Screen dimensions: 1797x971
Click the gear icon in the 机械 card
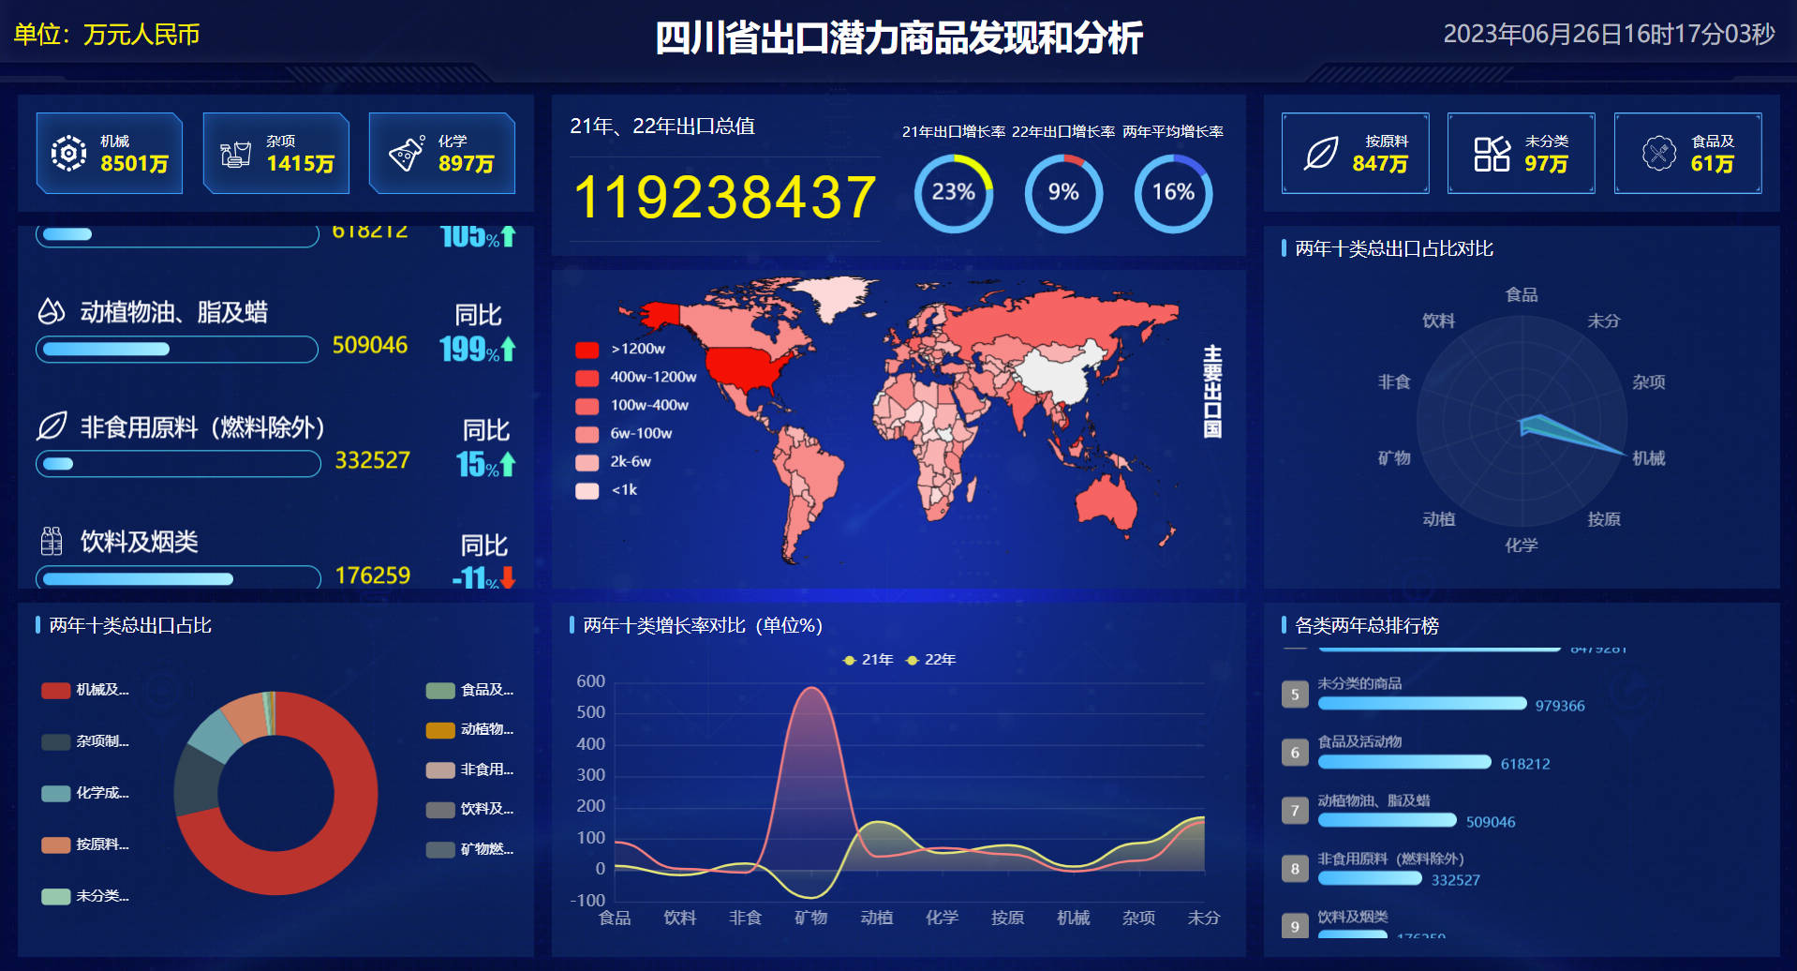(x=68, y=153)
